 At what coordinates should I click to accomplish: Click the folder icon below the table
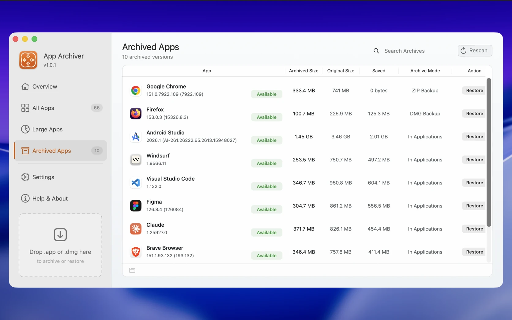point(132,270)
